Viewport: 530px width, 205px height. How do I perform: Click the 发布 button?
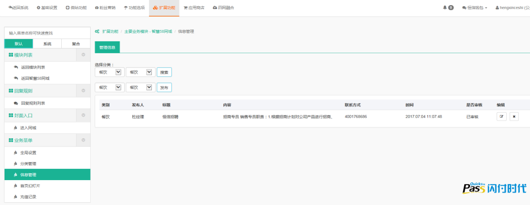pos(164,87)
